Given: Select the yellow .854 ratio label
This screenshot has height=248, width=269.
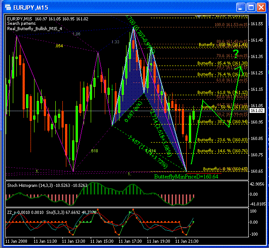Looking at the screenshot, I should (59, 46).
